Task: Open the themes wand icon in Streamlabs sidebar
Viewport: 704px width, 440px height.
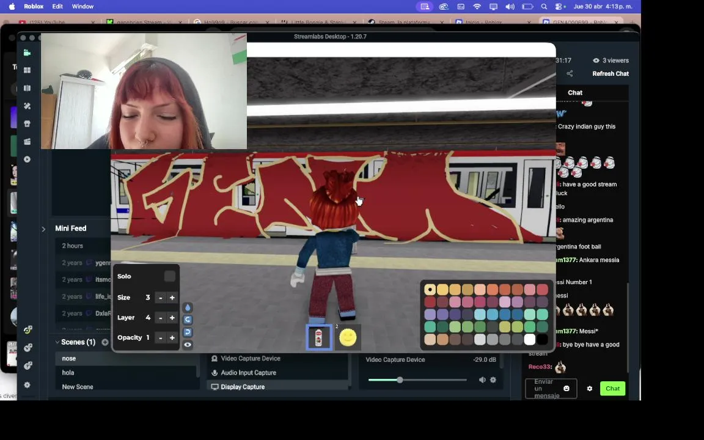Action: (27, 106)
